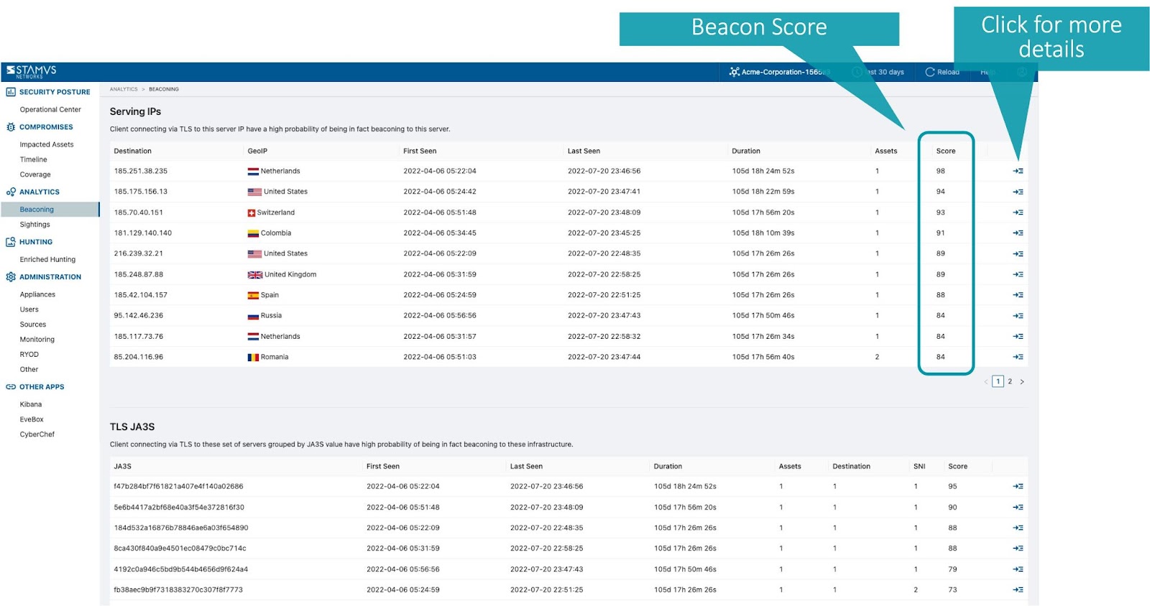This screenshot has width=1150, height=606.
Task: Click the Reload button
Action: tap(942, 72)
